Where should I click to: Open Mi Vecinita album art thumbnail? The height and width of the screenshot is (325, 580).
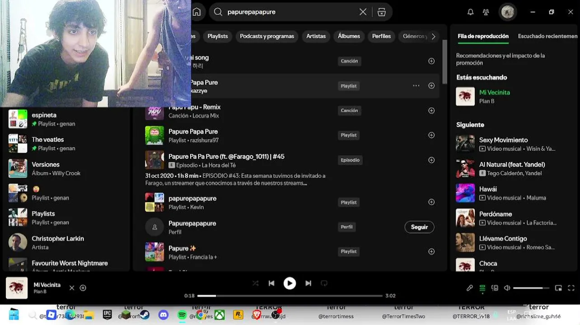pyautogui.click(x=17, y=288)
